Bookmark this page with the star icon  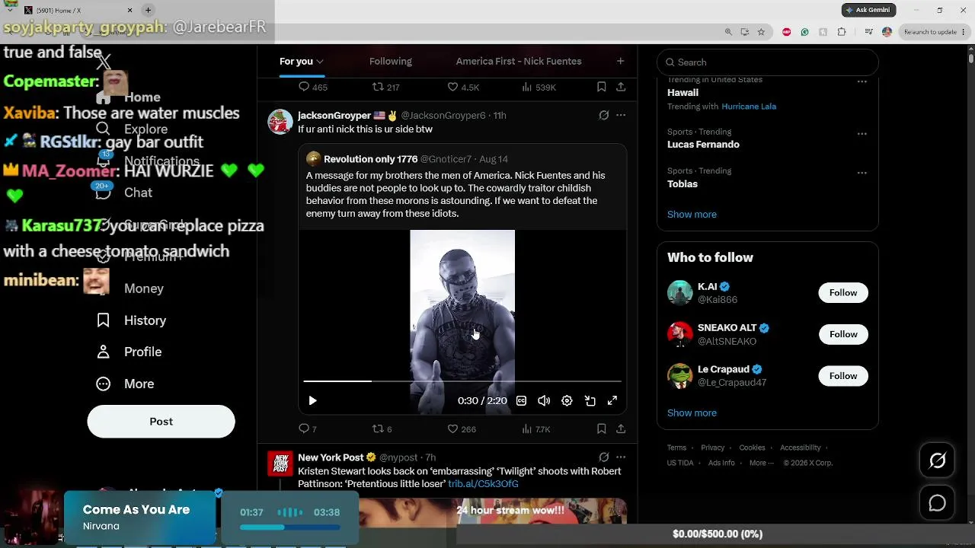click(761, 32)
